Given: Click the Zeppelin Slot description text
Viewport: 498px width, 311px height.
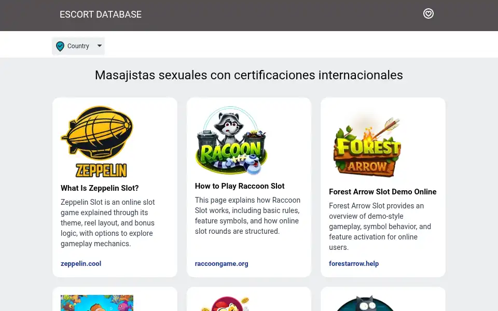Looking at the screenshot, I should point(108,223).
